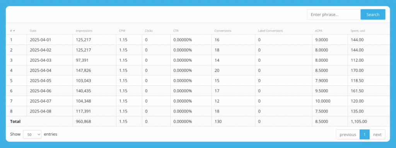Click the Clicks column header
The width and height of the screenshot is (396, 148).
pos(149,31)
